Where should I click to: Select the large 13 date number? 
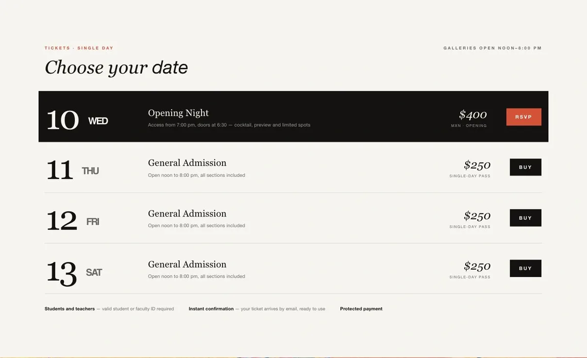(x=62, y=273)
